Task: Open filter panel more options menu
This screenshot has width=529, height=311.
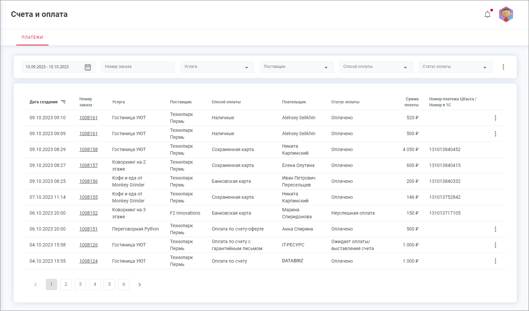Action: click(x=503, y=67)
